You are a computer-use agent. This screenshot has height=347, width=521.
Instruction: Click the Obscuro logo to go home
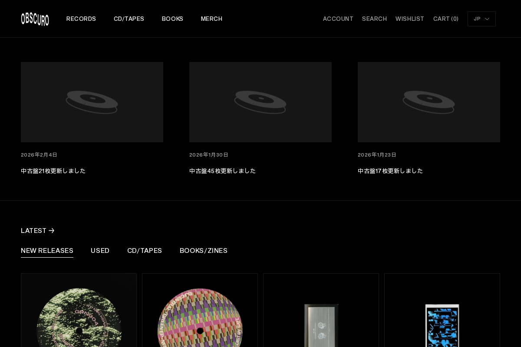tap(35, 19)
